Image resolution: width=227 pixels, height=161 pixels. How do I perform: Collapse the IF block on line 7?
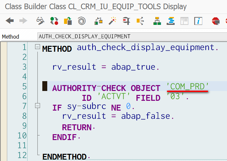37,106
